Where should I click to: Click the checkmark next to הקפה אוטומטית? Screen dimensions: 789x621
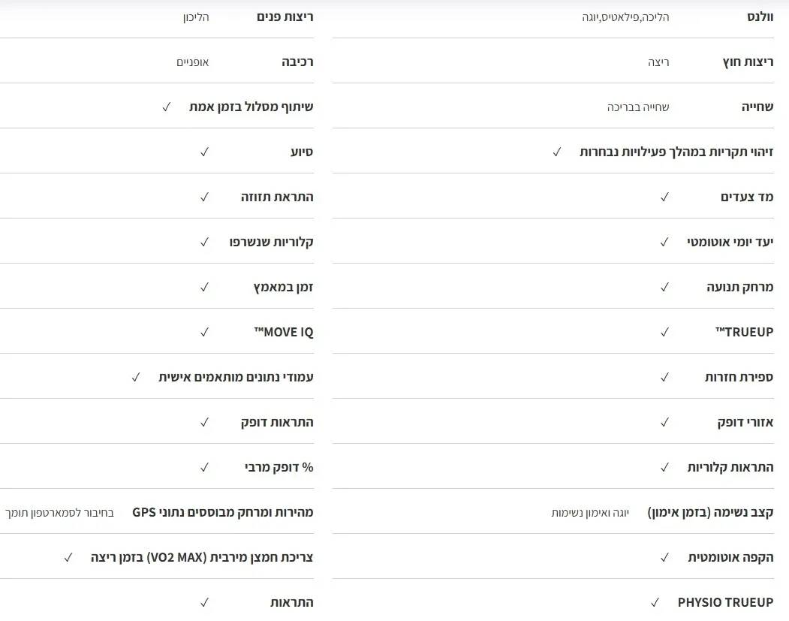click(664, 557)
